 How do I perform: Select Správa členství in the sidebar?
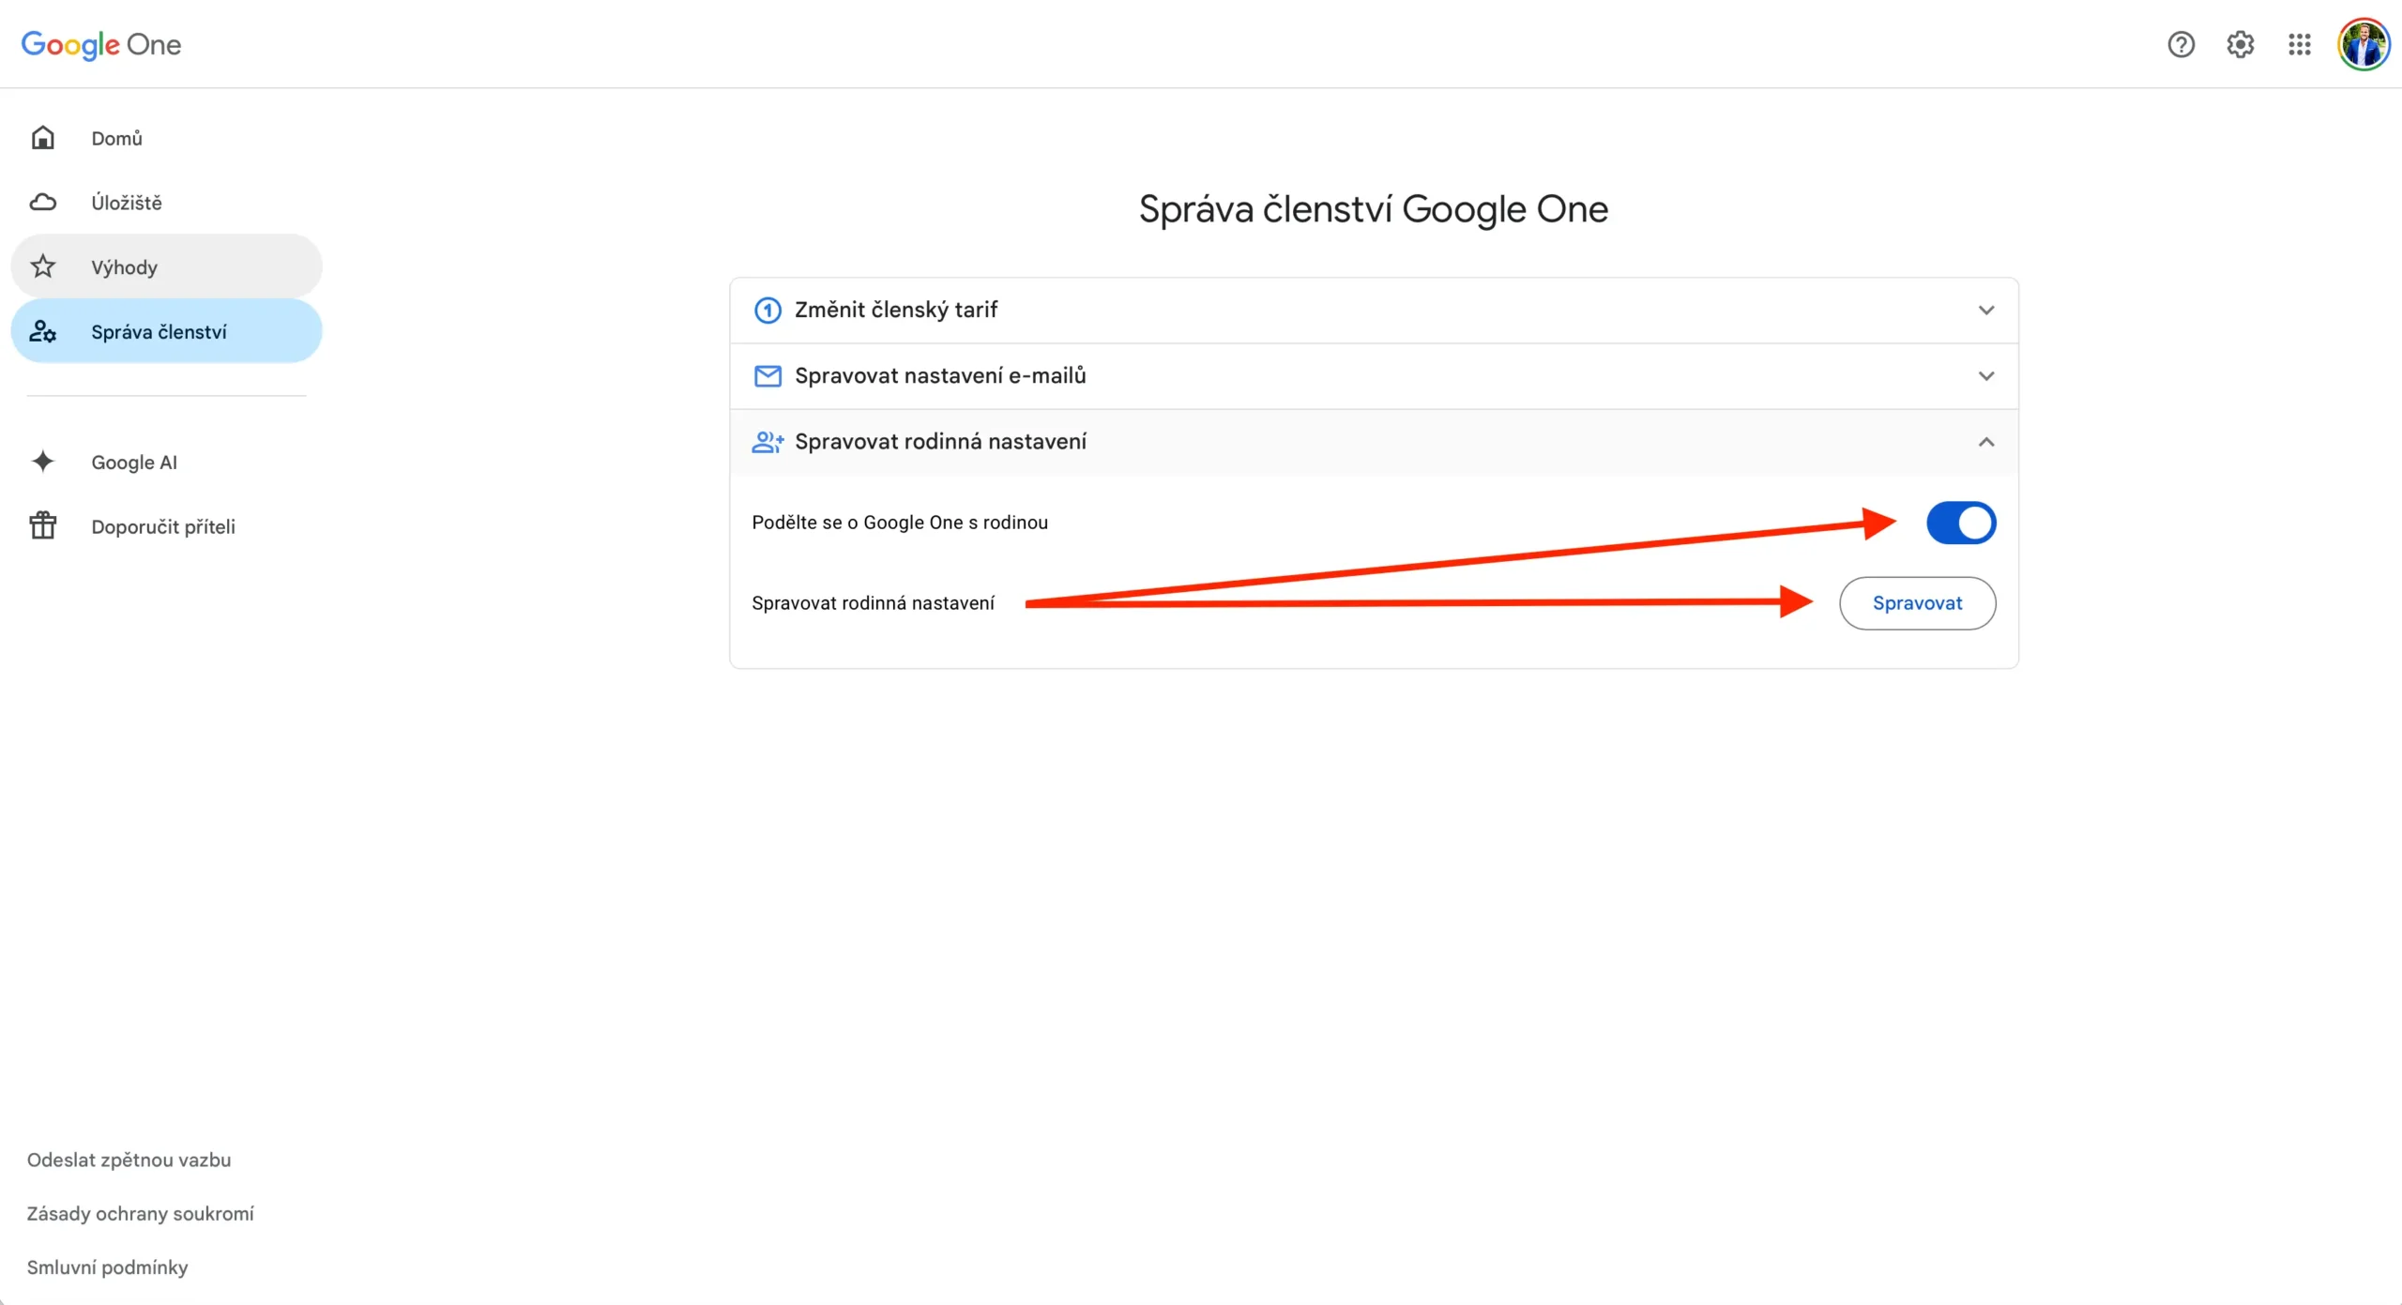(x=159, y=330)
